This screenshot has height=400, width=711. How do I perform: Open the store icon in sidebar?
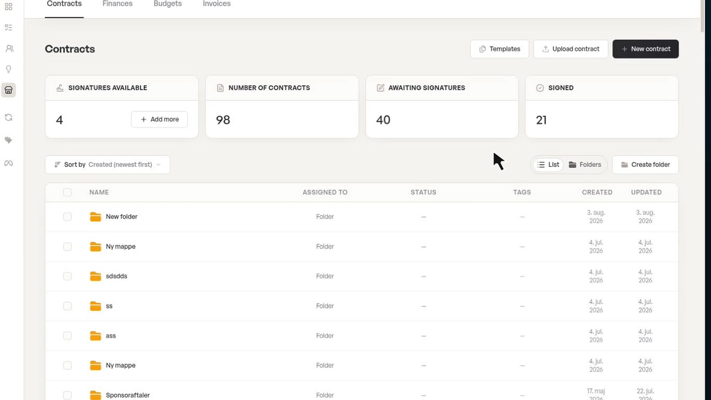coord(9,90)
